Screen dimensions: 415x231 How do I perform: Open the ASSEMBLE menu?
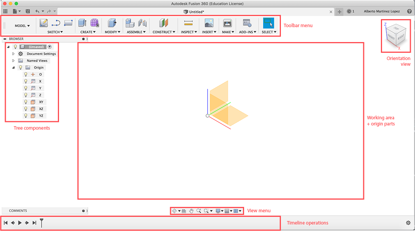pos(136,32)
